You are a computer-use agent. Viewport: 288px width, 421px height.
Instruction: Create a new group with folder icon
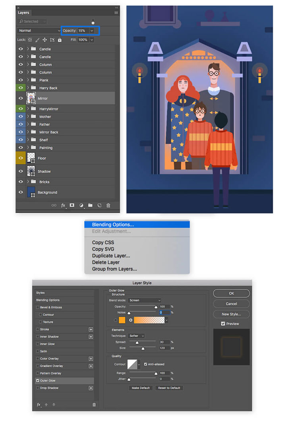tap(91, 205)
